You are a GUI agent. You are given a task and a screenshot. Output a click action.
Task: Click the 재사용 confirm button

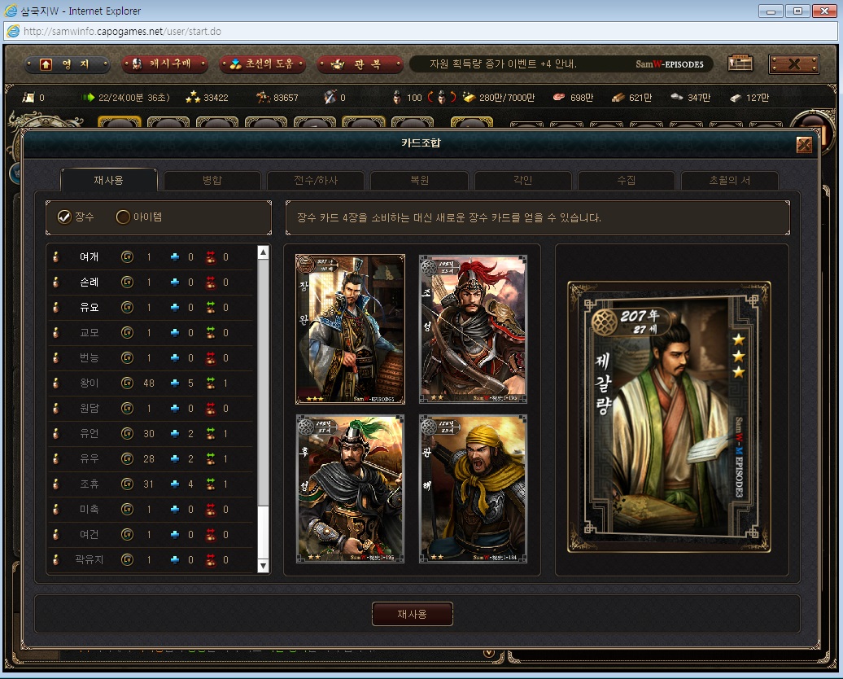413,614
